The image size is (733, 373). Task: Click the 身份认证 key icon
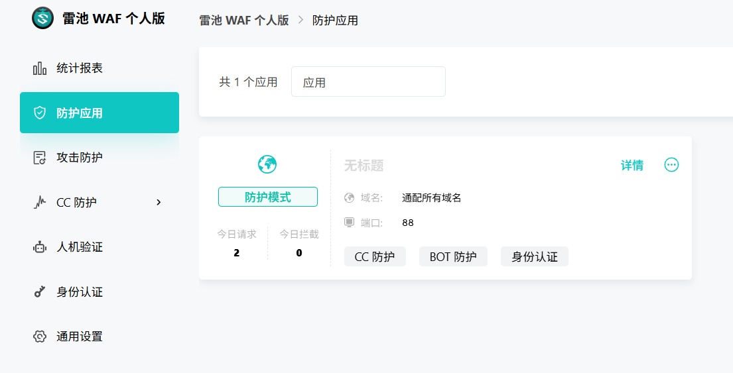40,292
